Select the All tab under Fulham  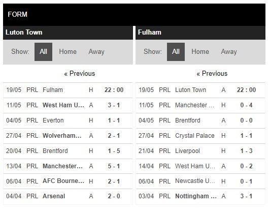pyautogui.click(x=176, y=52)
